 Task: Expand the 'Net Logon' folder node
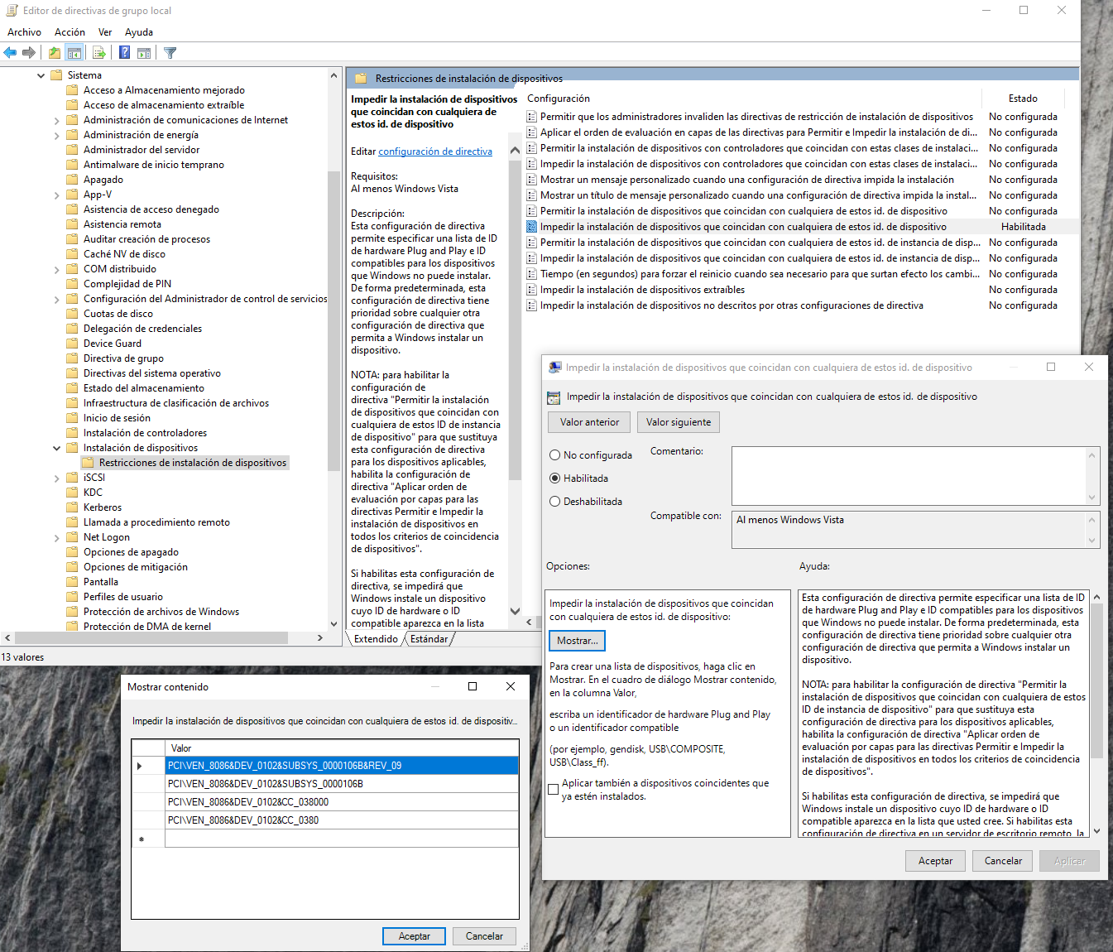pos(57,537)
